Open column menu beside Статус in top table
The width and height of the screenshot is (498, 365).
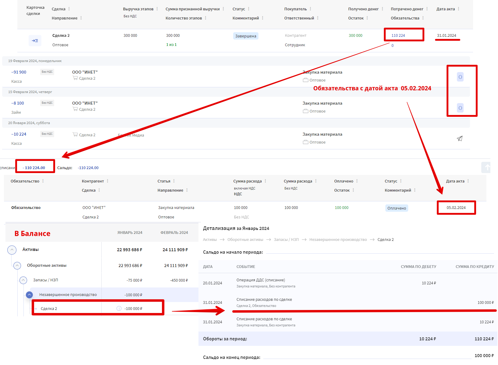click(249, 9)
